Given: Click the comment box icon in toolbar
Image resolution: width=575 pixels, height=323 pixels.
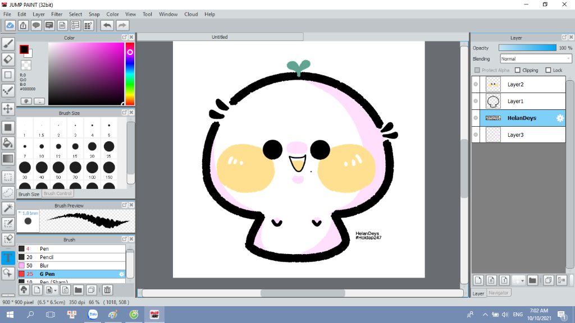Looking at the screenshot, I should click(49, 25).
